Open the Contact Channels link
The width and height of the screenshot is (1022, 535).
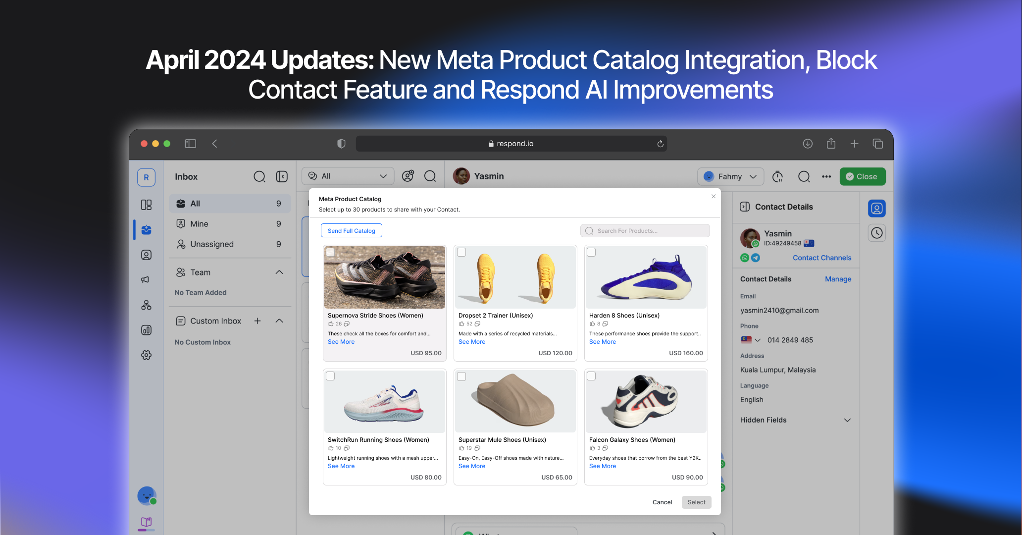(x=822, y=258)
